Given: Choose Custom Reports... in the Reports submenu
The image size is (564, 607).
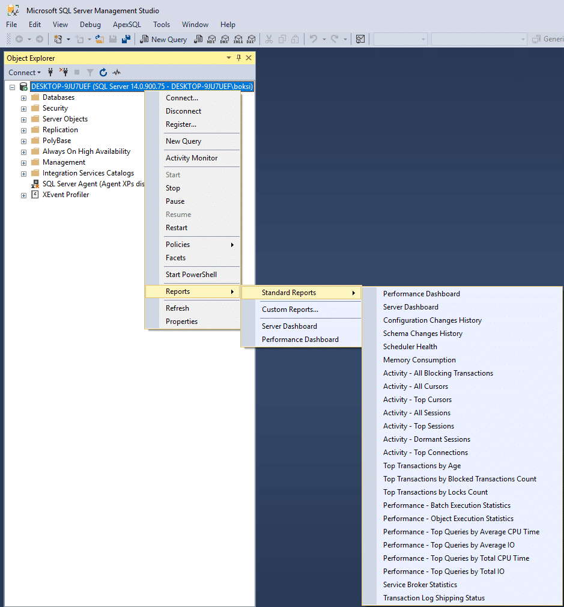Looking at the screenshot, I should pos(290,310).
